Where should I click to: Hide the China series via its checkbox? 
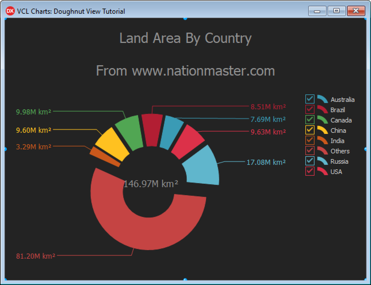click(x=310, y=130)
